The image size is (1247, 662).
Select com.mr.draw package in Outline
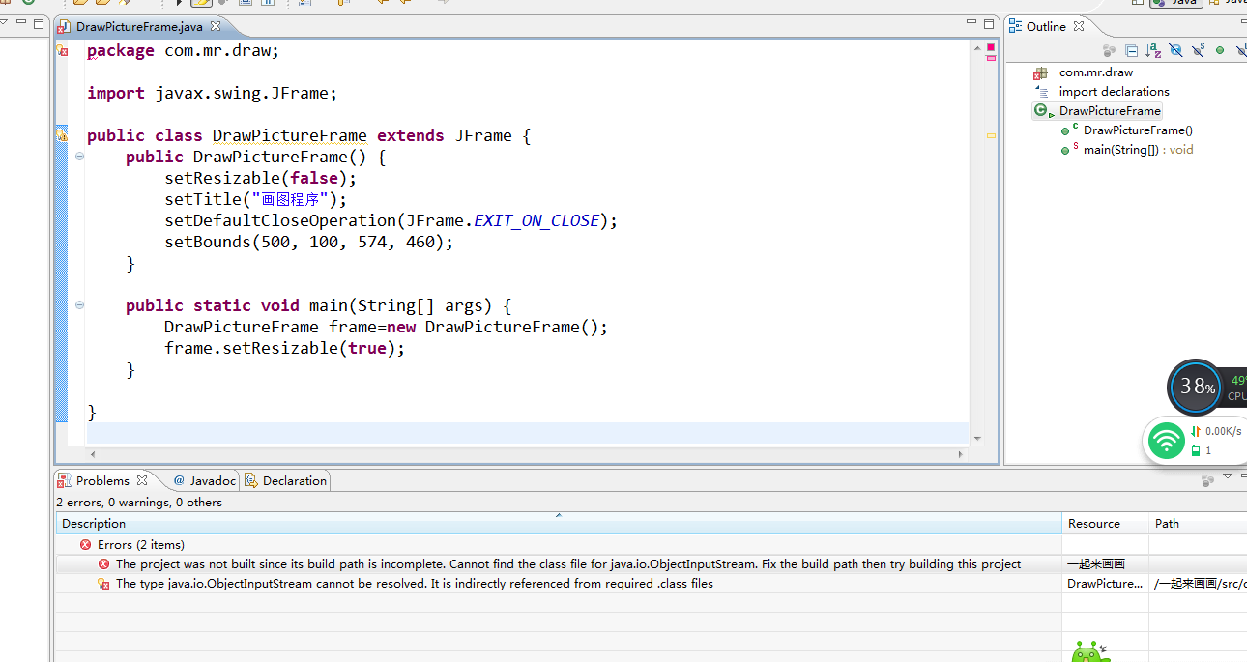(1096, 72)
